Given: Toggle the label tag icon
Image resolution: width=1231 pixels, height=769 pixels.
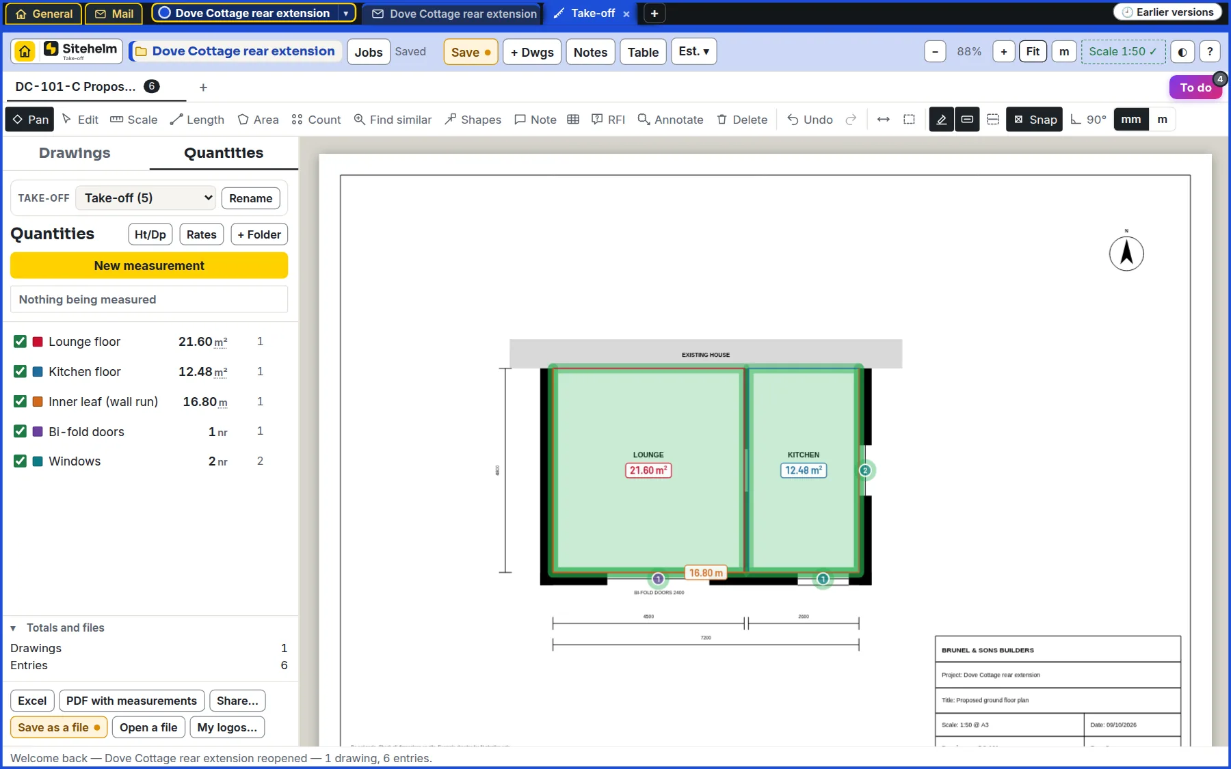Looking at the screenshot, I should coord(967,120).
